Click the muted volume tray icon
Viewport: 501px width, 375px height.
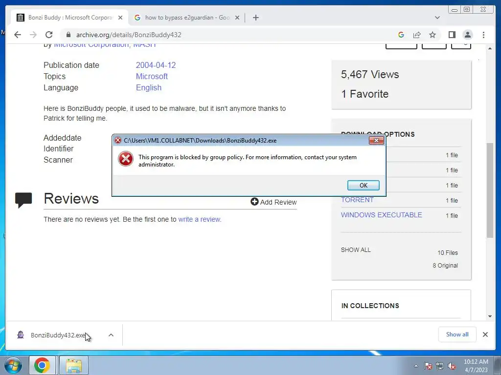(x=452, y=366)
